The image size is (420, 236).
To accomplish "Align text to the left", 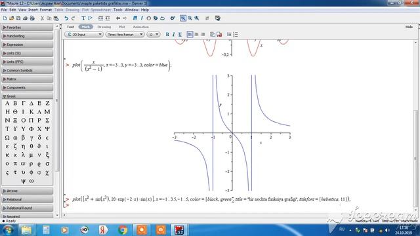I will [190, 35].
